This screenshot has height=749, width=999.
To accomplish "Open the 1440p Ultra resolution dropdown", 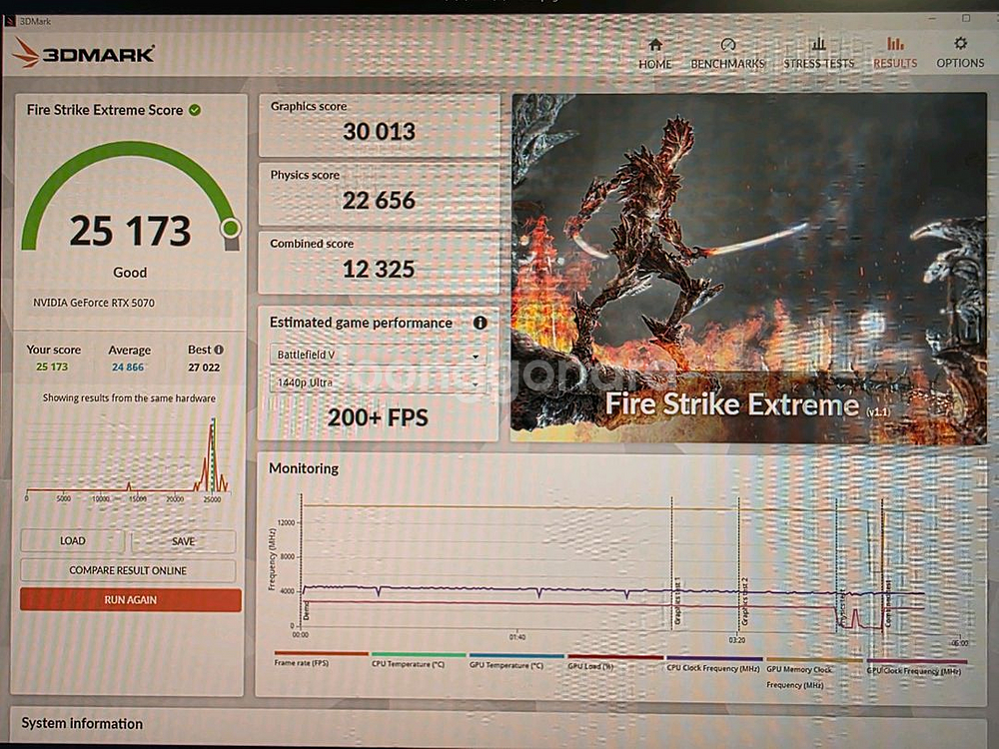I will coord(378,382).
